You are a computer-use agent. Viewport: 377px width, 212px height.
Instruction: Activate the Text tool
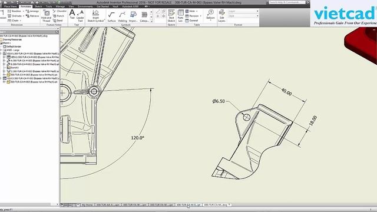coord(72,14)
